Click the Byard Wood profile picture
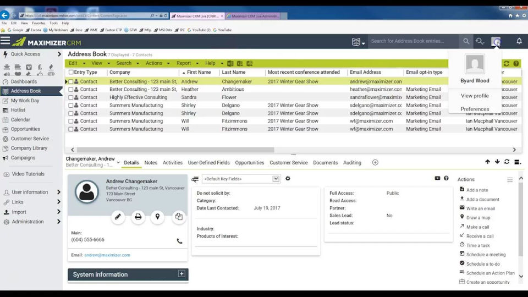Viewport: 528px width, 297px height. [x=475, y=63]
